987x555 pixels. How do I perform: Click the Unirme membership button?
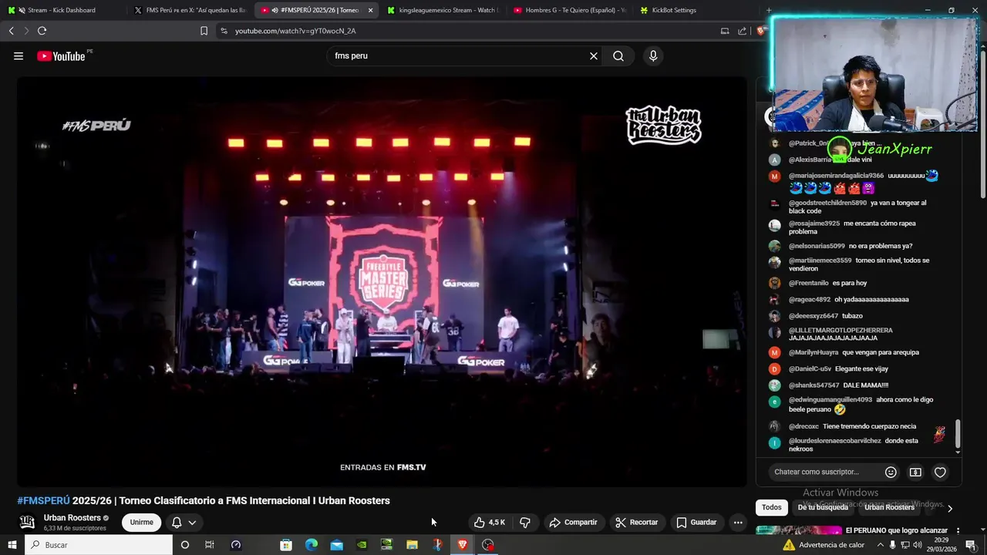coord(141,523)
